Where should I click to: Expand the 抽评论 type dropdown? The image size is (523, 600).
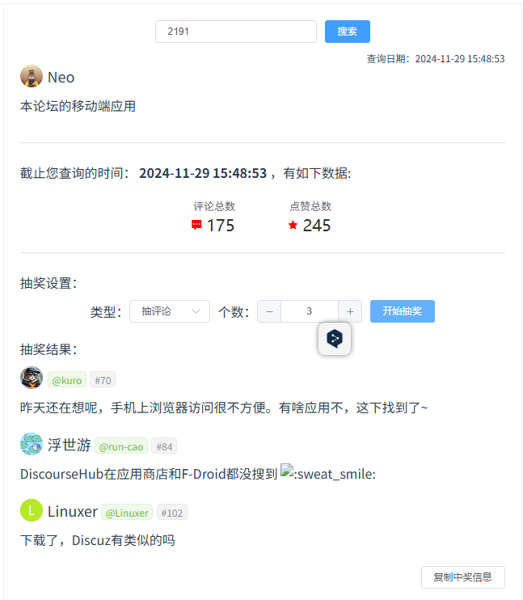click(x=170, y=311)
